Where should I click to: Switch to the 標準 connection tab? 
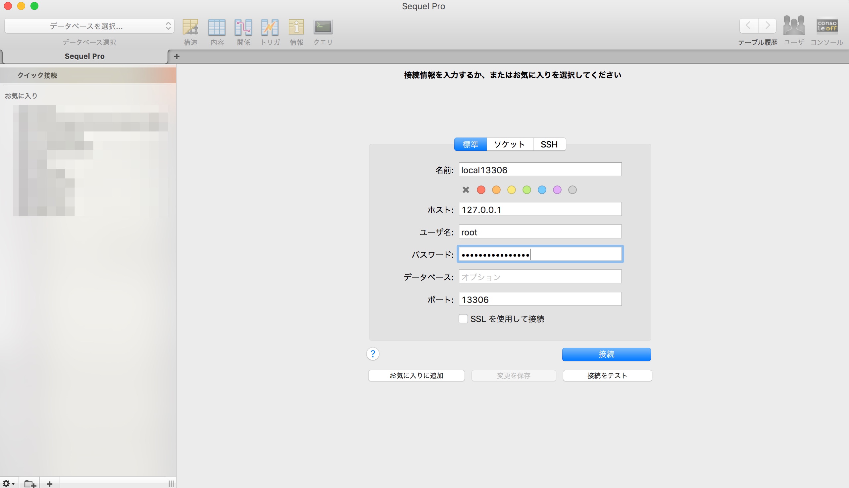click(470, 144)
